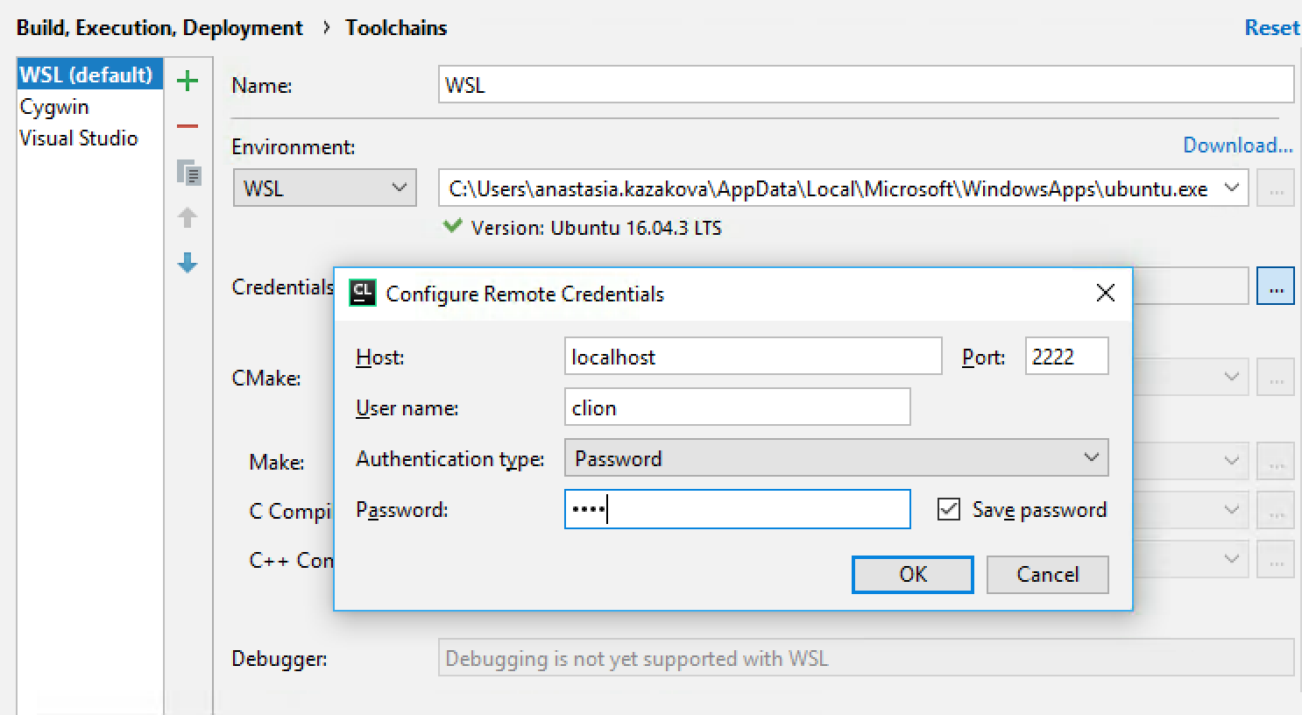The image size is (1302, 715).
Task: Click OK to confirm credentials
Action: [912, 574]
